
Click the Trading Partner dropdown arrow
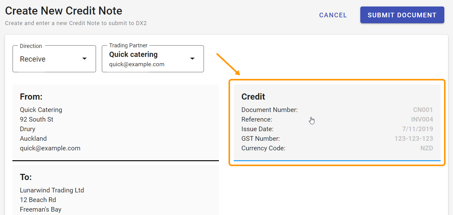pyautogui.click(x=193, y=58)
